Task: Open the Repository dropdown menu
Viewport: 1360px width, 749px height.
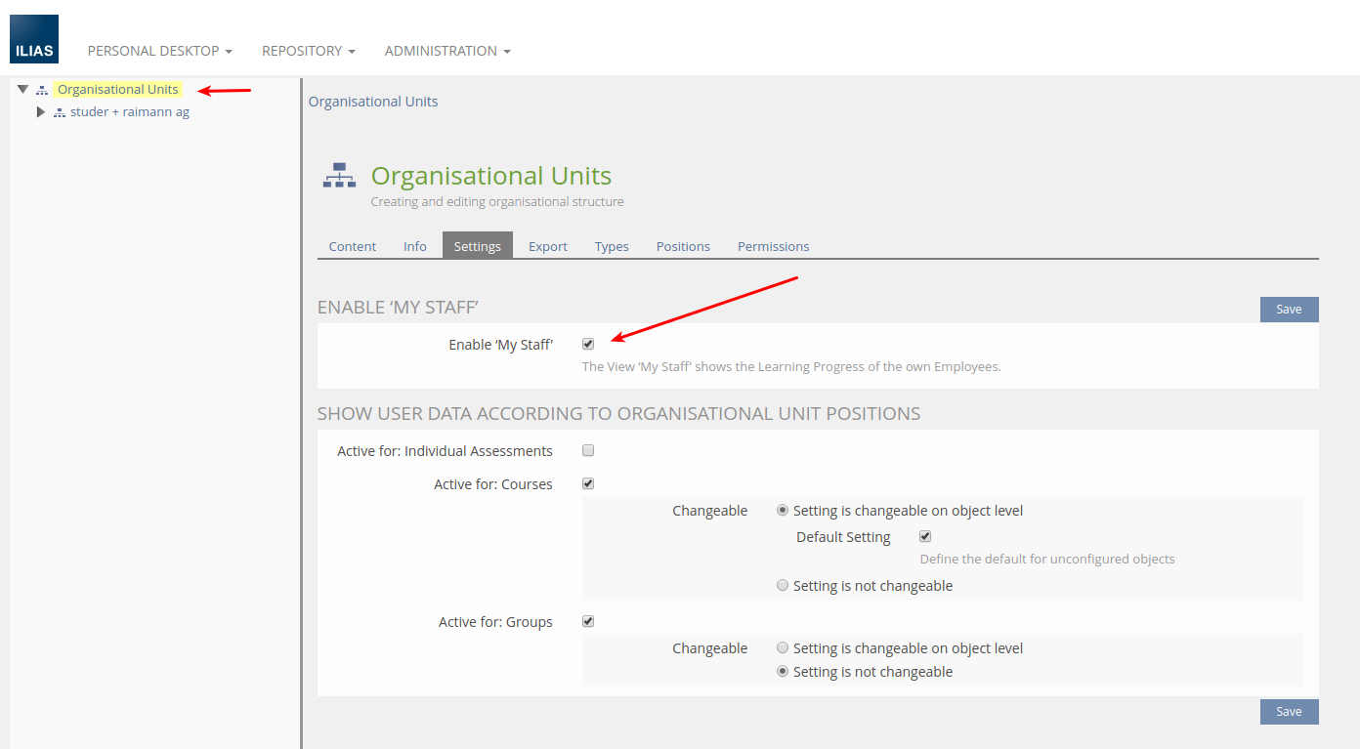Action: click(308, 51)
